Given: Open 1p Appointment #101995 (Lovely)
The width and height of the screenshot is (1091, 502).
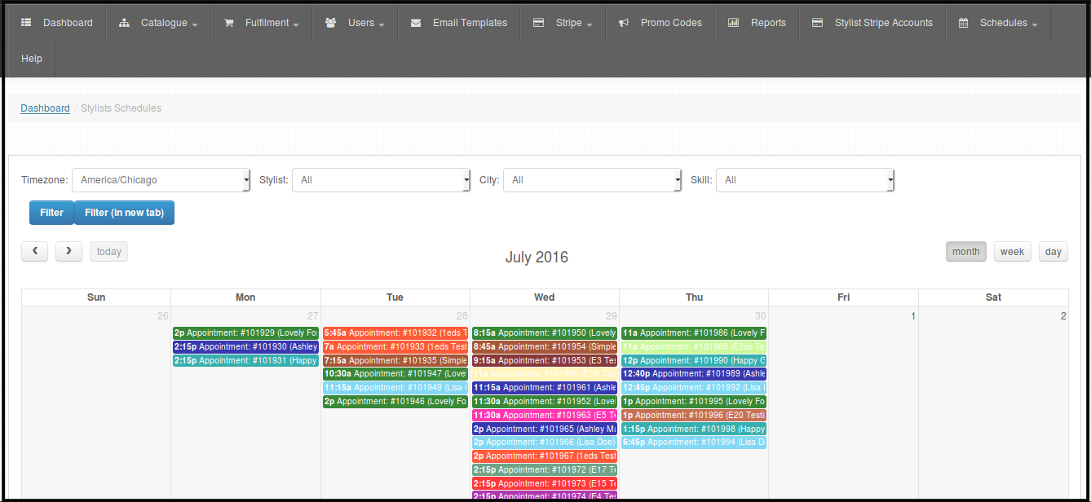Looking at the screenshot, I should point(694,402).
